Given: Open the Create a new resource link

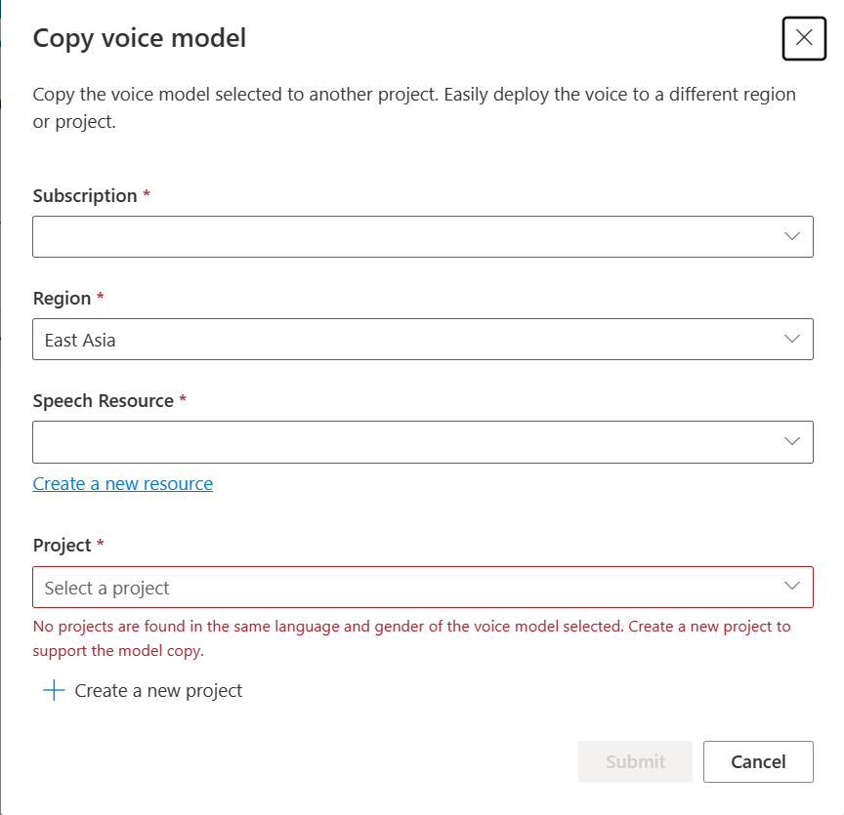Looking at the screenshot, I should (122, 483).
